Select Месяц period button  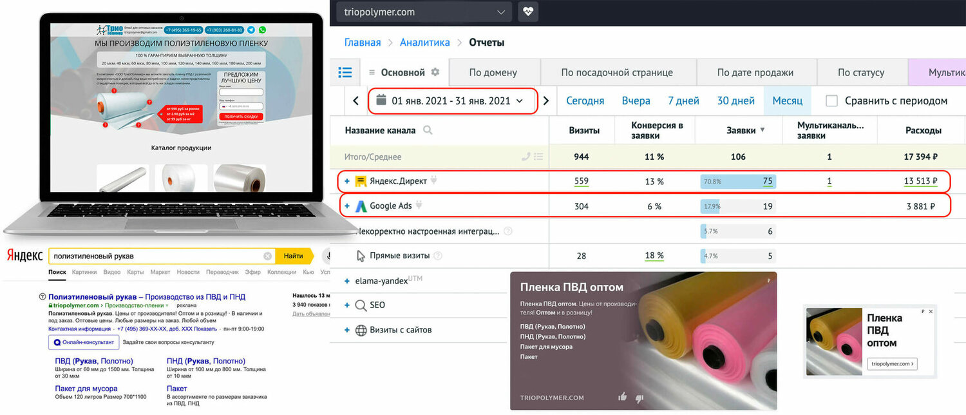coord(787,101)
